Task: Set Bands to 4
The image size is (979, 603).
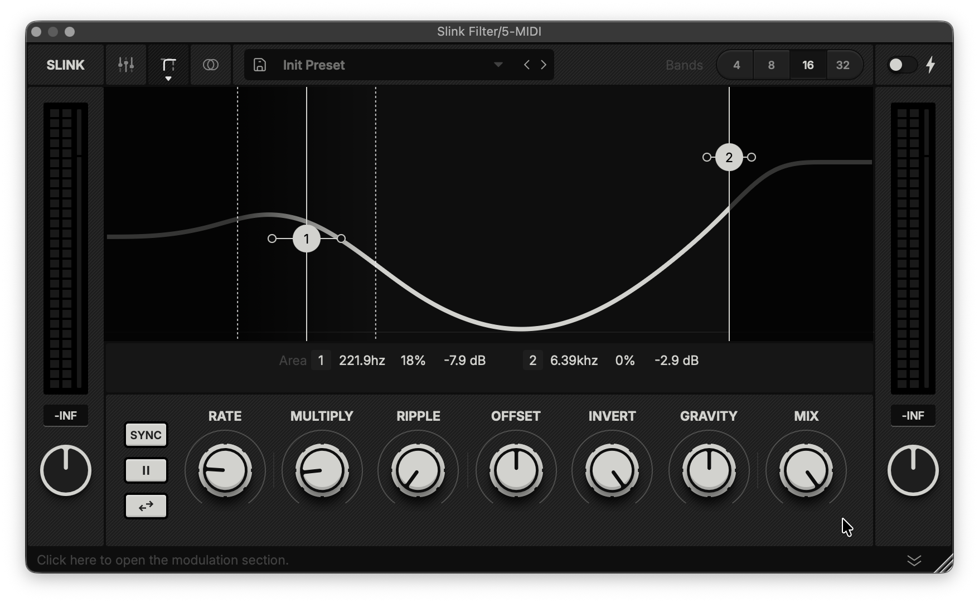Action: tap(736, 65)
